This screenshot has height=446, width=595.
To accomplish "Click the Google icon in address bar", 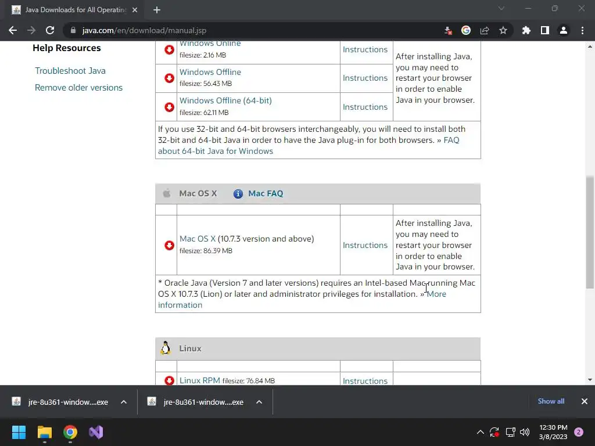I will [466, 30].
